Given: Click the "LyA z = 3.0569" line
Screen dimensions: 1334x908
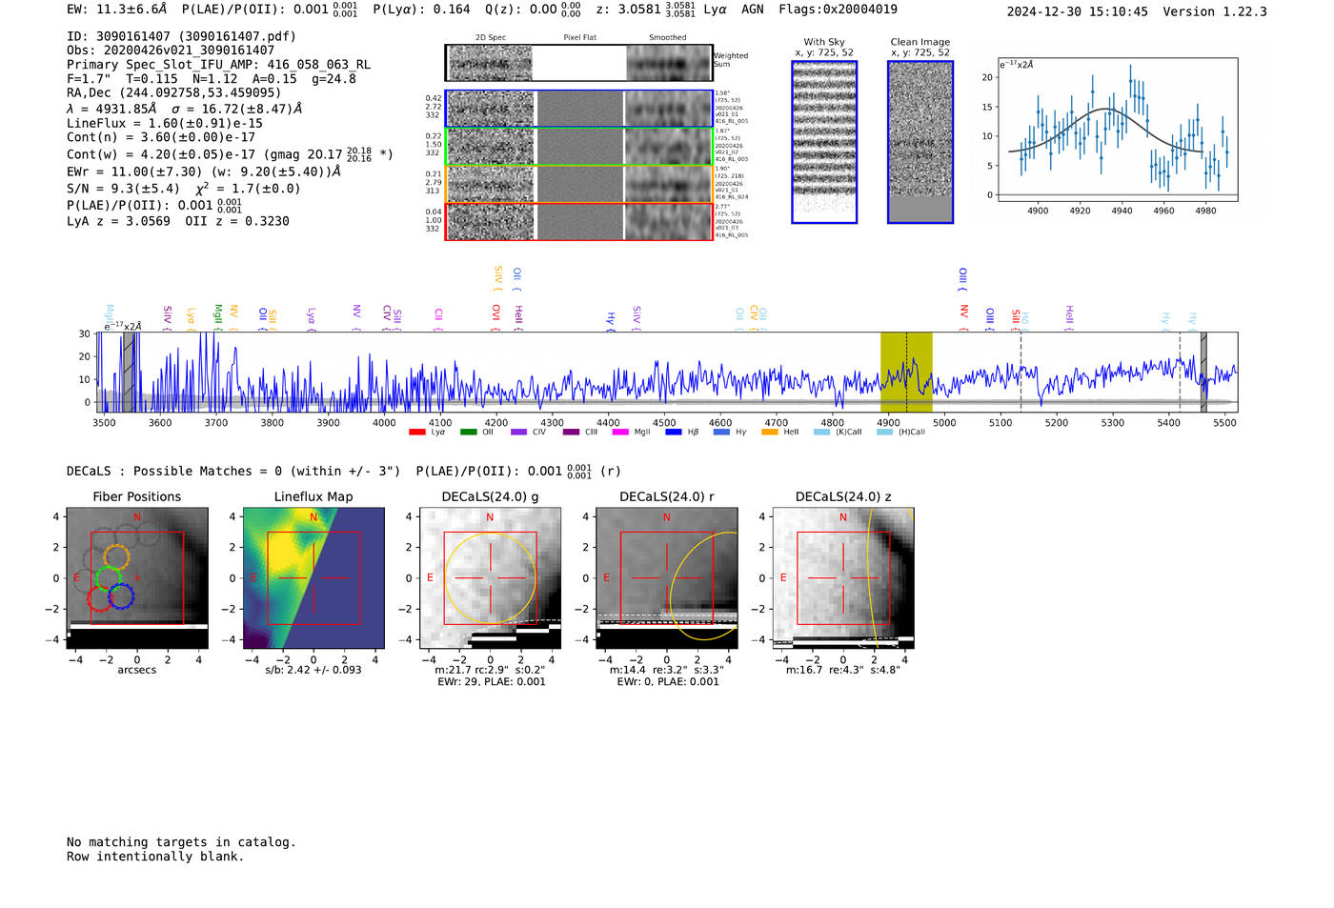Looking at the screenshot, I should (x=178, y=221).
